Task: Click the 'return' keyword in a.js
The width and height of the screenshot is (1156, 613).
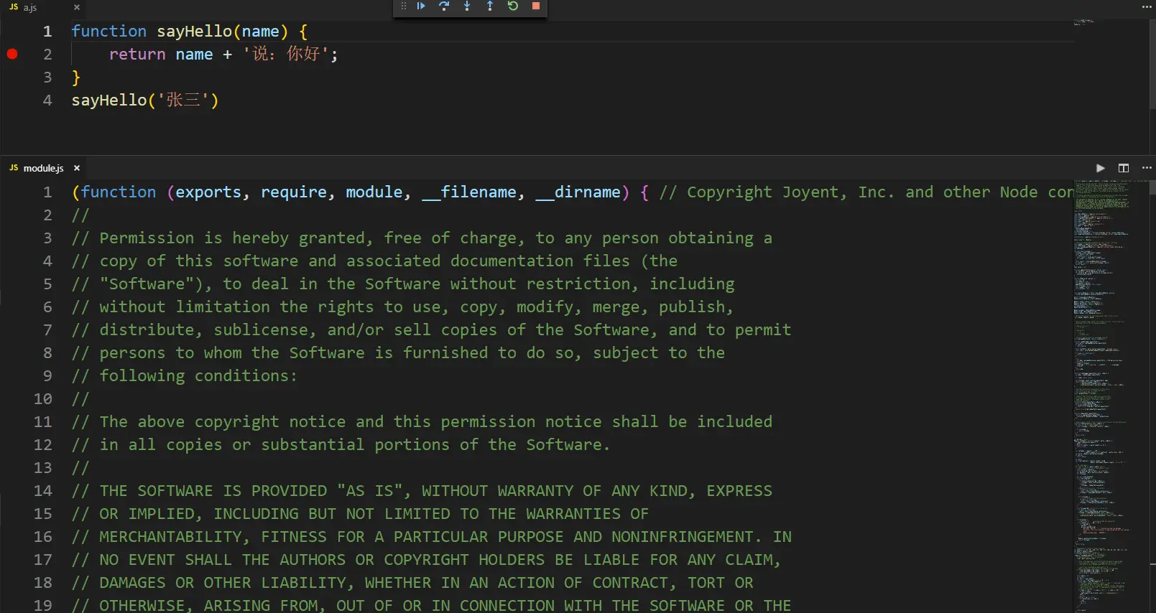Action: 137,55
